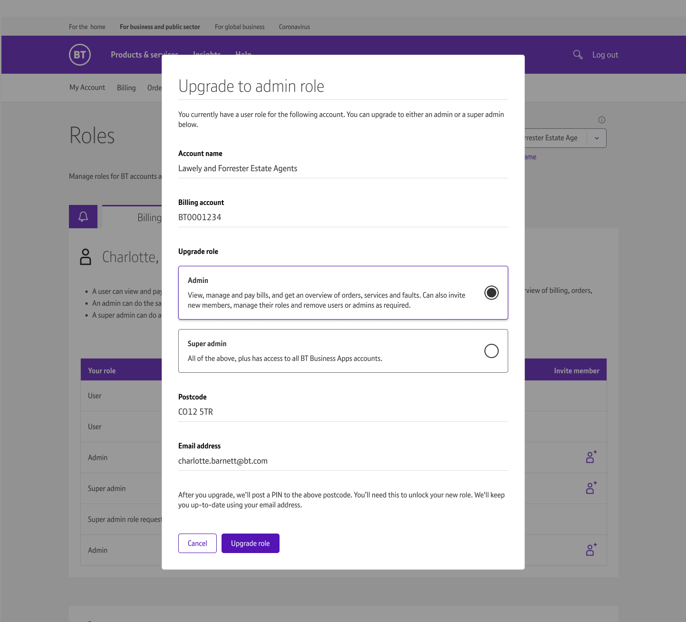Click the Upgrade to admin role heading

251,86
